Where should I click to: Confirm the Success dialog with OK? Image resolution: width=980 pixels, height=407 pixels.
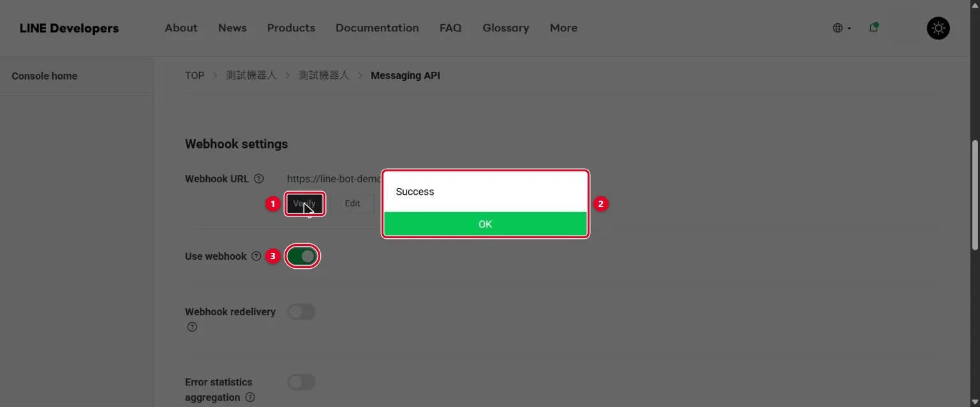coord(485,224)
